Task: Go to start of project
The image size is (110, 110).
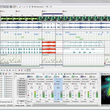Action: pos(13,70)
